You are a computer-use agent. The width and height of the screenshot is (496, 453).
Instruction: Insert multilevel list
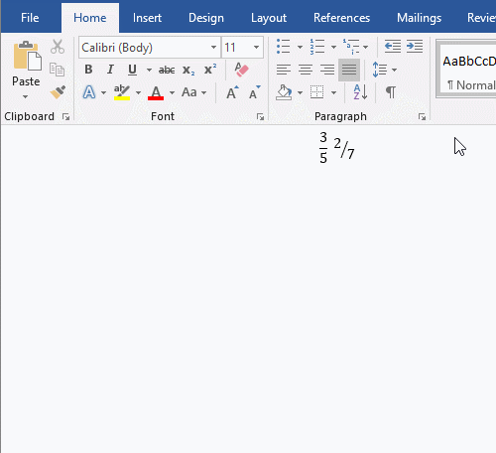pos(351,47)
